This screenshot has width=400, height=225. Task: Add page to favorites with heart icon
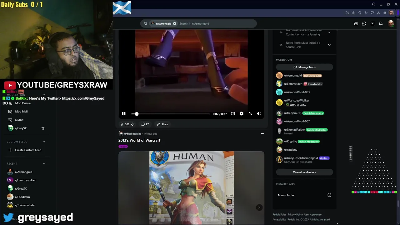(372, 13)
